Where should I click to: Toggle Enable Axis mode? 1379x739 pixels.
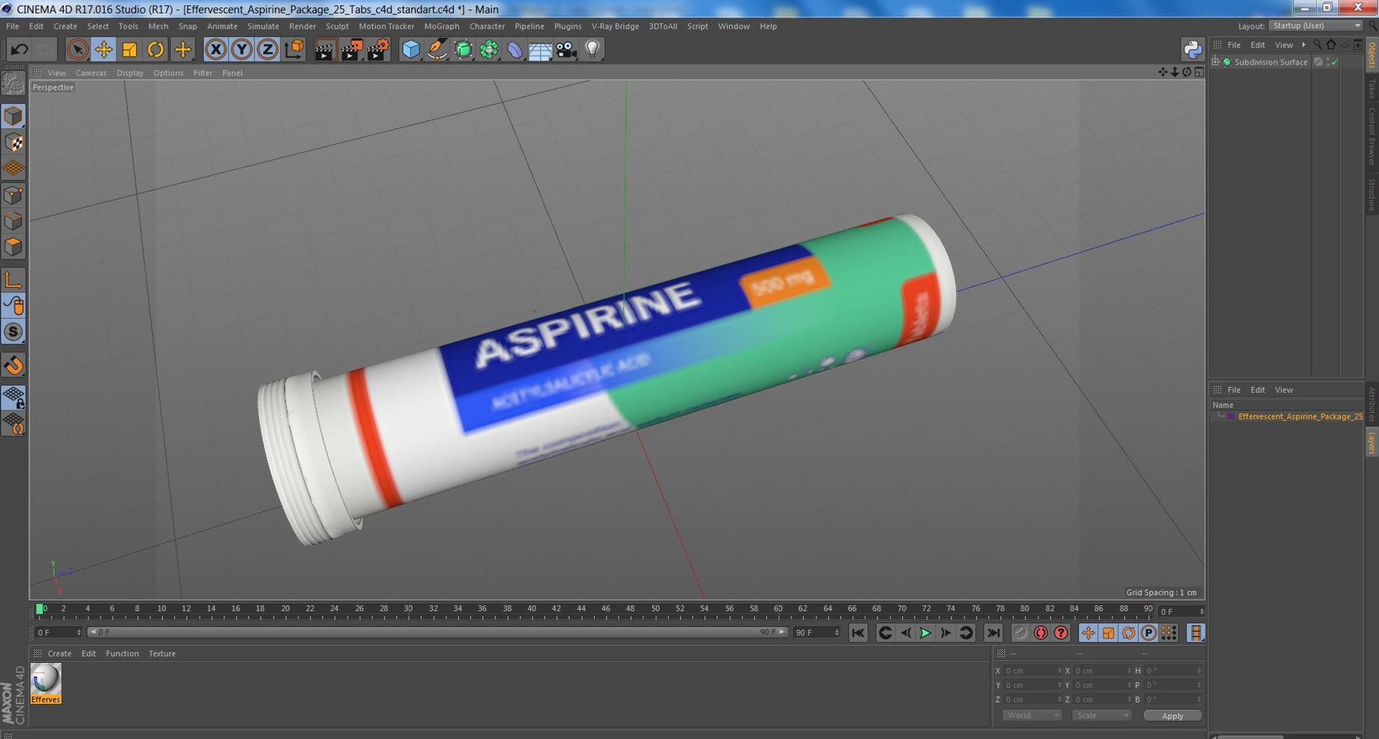[13, 279]
